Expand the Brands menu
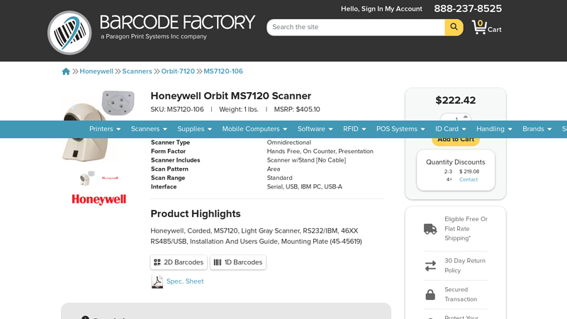Screen dimensions: 567x319 (x=537, y=129)
